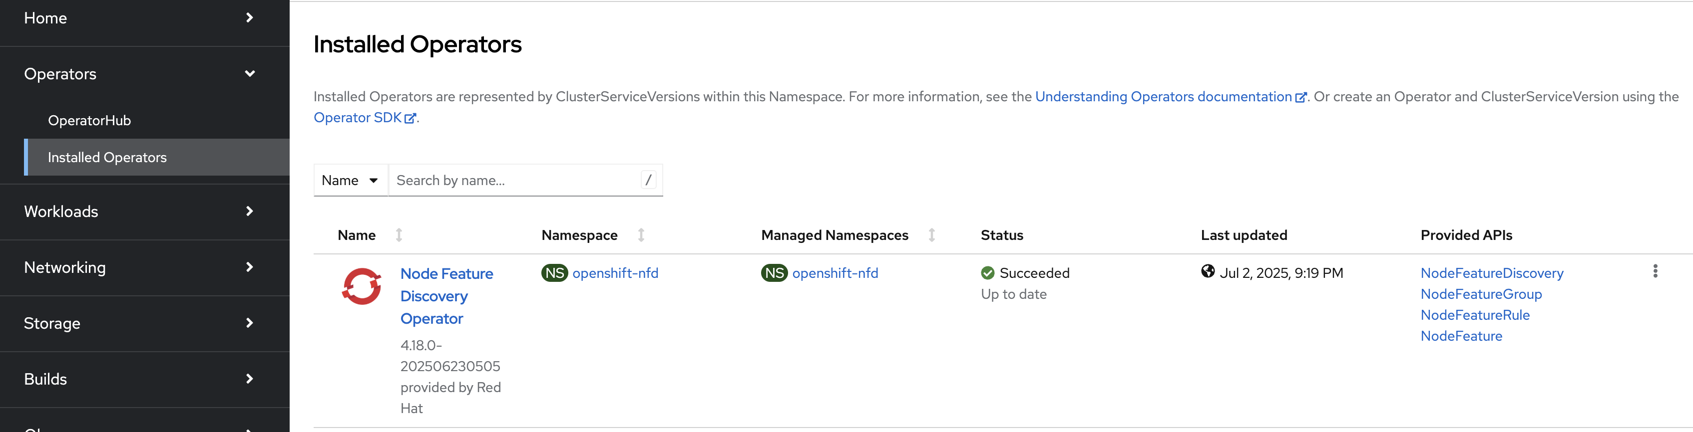Click the NS badge in Namespace column

[554, 273]
